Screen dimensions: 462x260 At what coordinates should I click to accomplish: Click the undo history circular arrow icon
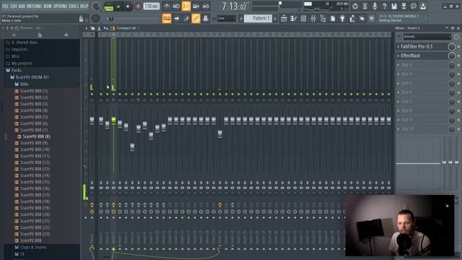355,6
